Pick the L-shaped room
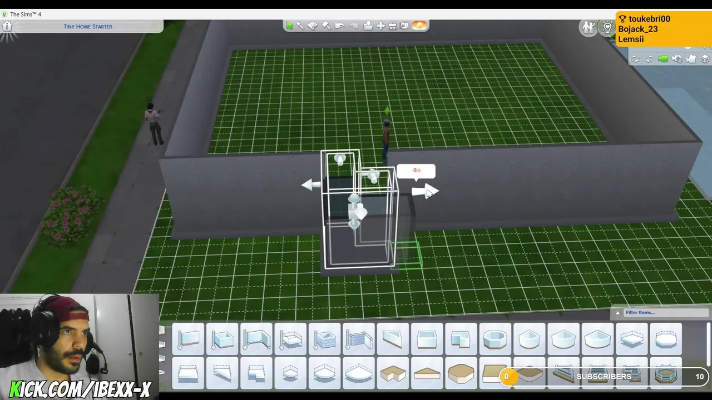712x400 pixels. pyautogui.click(x=461, y=339)
